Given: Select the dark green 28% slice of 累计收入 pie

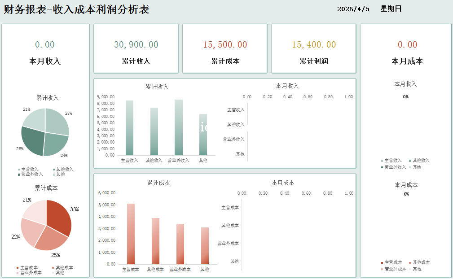Looking at the screenshot, I should (33, 140).
